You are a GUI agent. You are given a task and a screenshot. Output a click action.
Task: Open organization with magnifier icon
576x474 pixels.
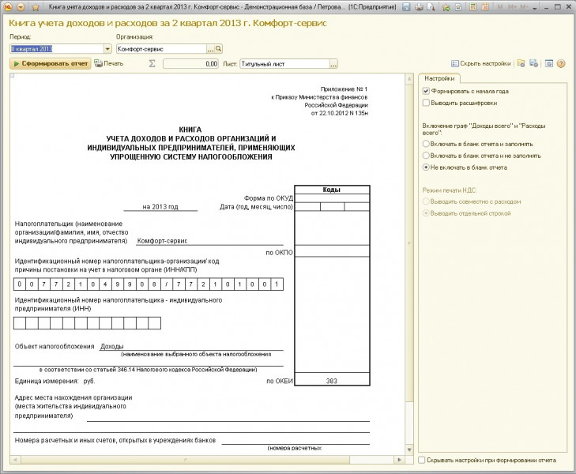(x=218, y=49)
